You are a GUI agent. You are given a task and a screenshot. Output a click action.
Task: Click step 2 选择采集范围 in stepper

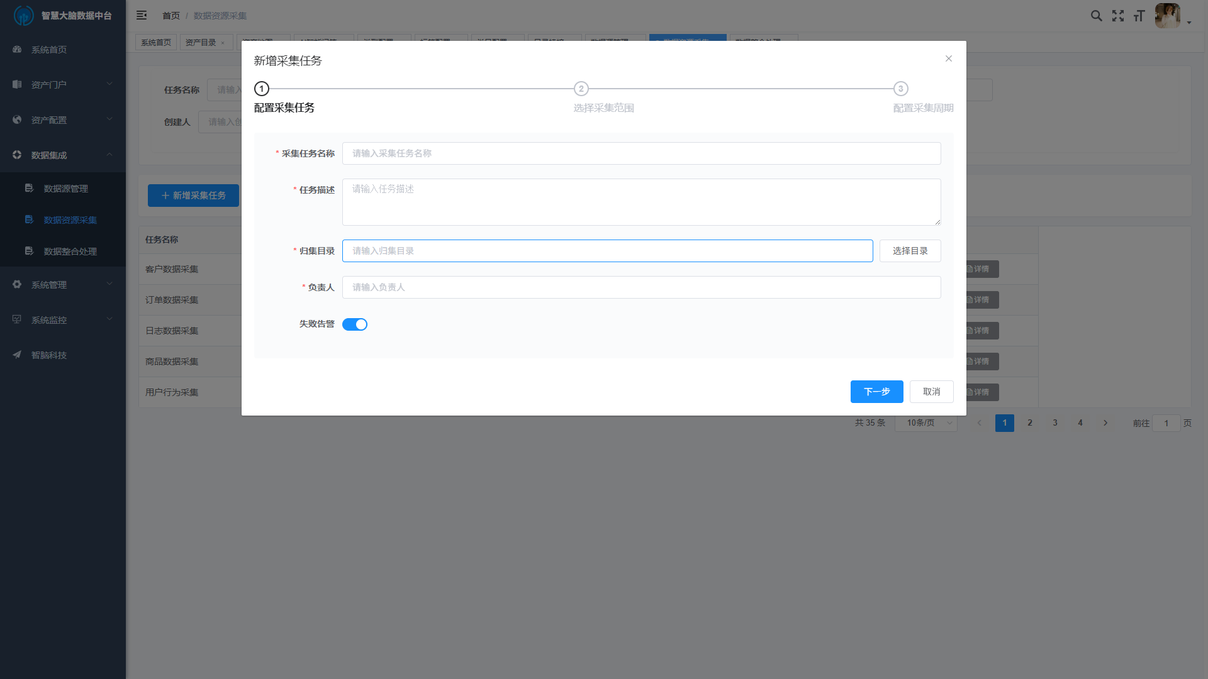(x=581, y=89)
